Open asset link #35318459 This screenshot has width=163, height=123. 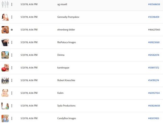click(x=154, y=17)
